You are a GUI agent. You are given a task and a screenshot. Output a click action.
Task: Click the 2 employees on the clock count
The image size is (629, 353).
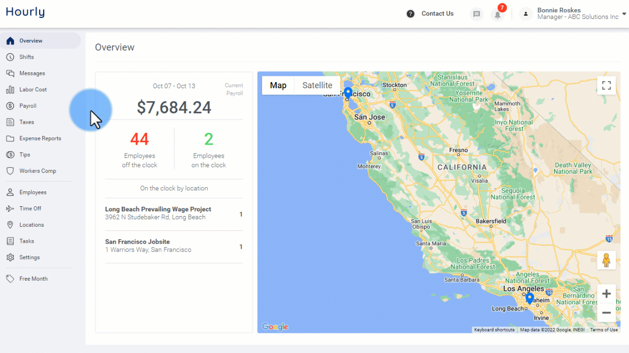click(209, 139)
